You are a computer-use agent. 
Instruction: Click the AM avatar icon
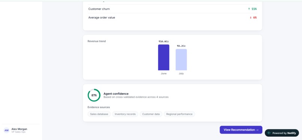6,130
